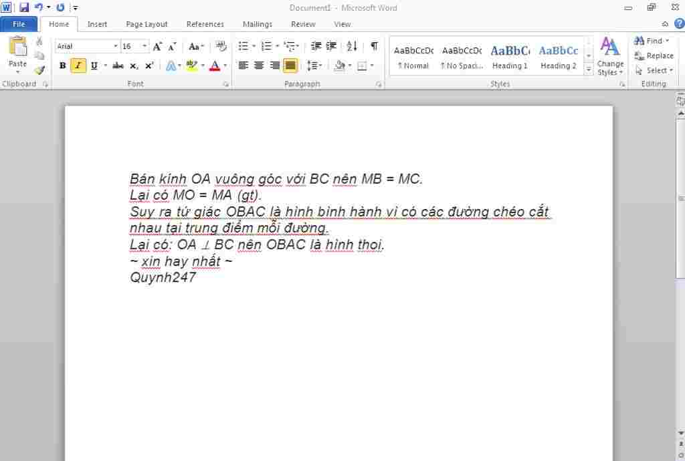Click the Clear Formatting icon
685x461 pixels.
click(221, 47)
